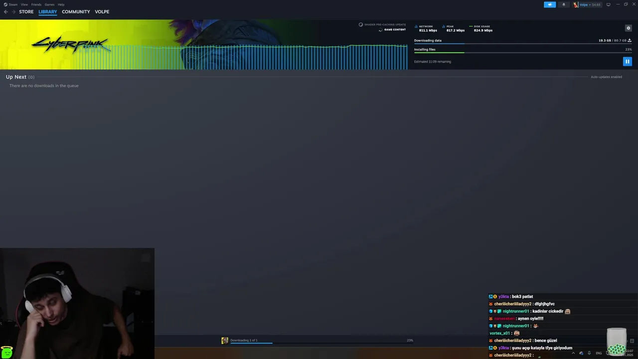Click the download icon beside 80.7 GB

pos(630,40)
